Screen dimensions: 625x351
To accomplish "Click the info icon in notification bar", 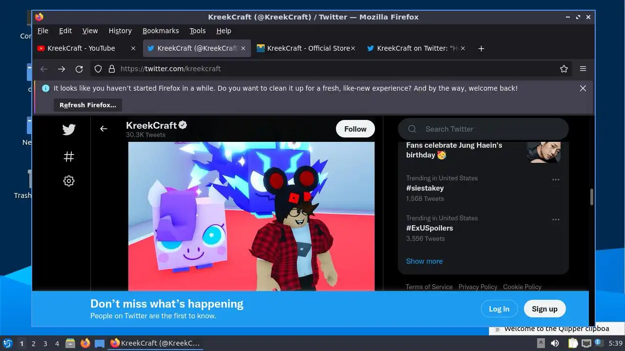I will point(46,88).
